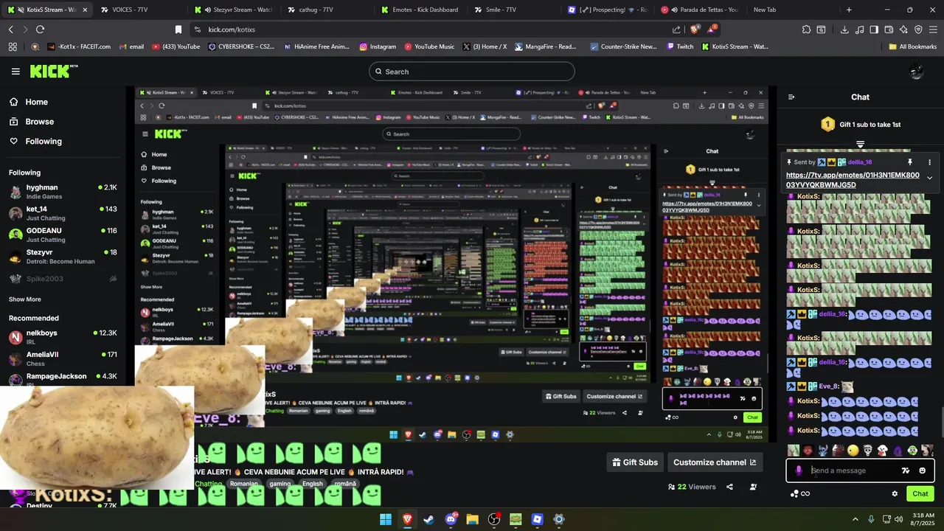Click the gift leaderboard badge number 1
Image resolution: width=944 pixels, height=531 pixels.
(827, 125)
